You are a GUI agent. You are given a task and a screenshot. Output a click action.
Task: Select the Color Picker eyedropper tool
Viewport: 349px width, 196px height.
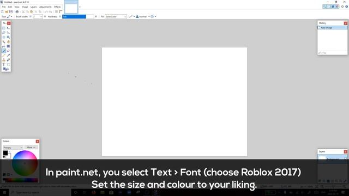[x=8, y=56]
